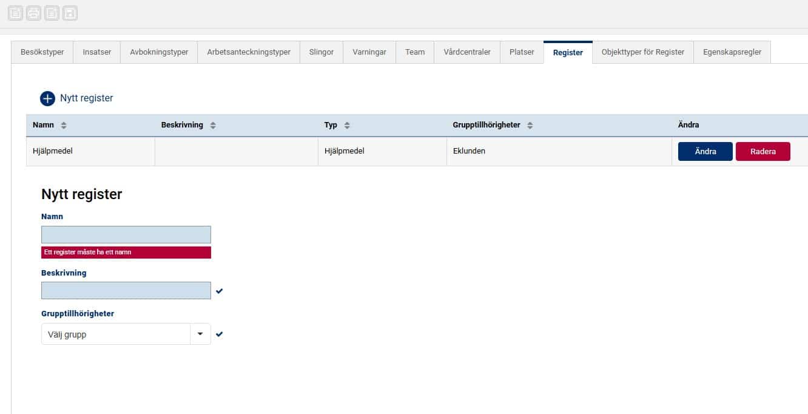
Task: Switch to the Slingor tab
Action: tap(321, 52)
